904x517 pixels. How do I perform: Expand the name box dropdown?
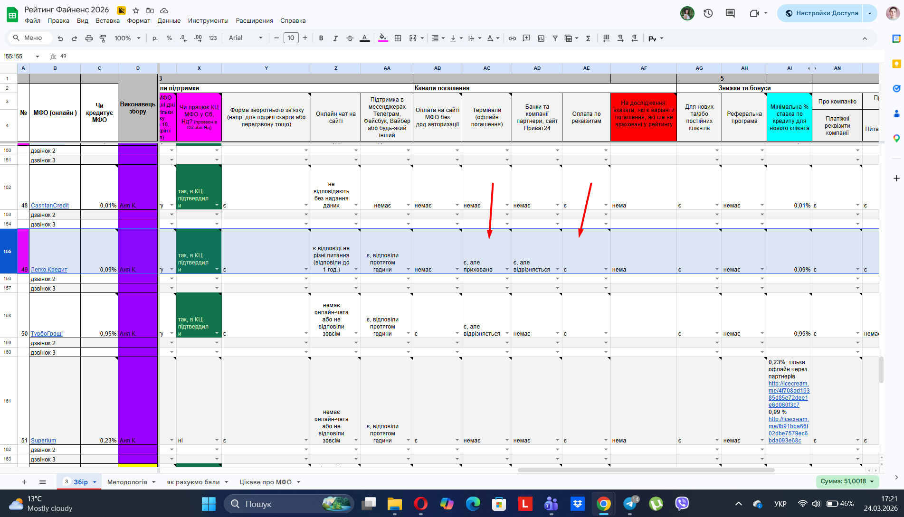37,56
